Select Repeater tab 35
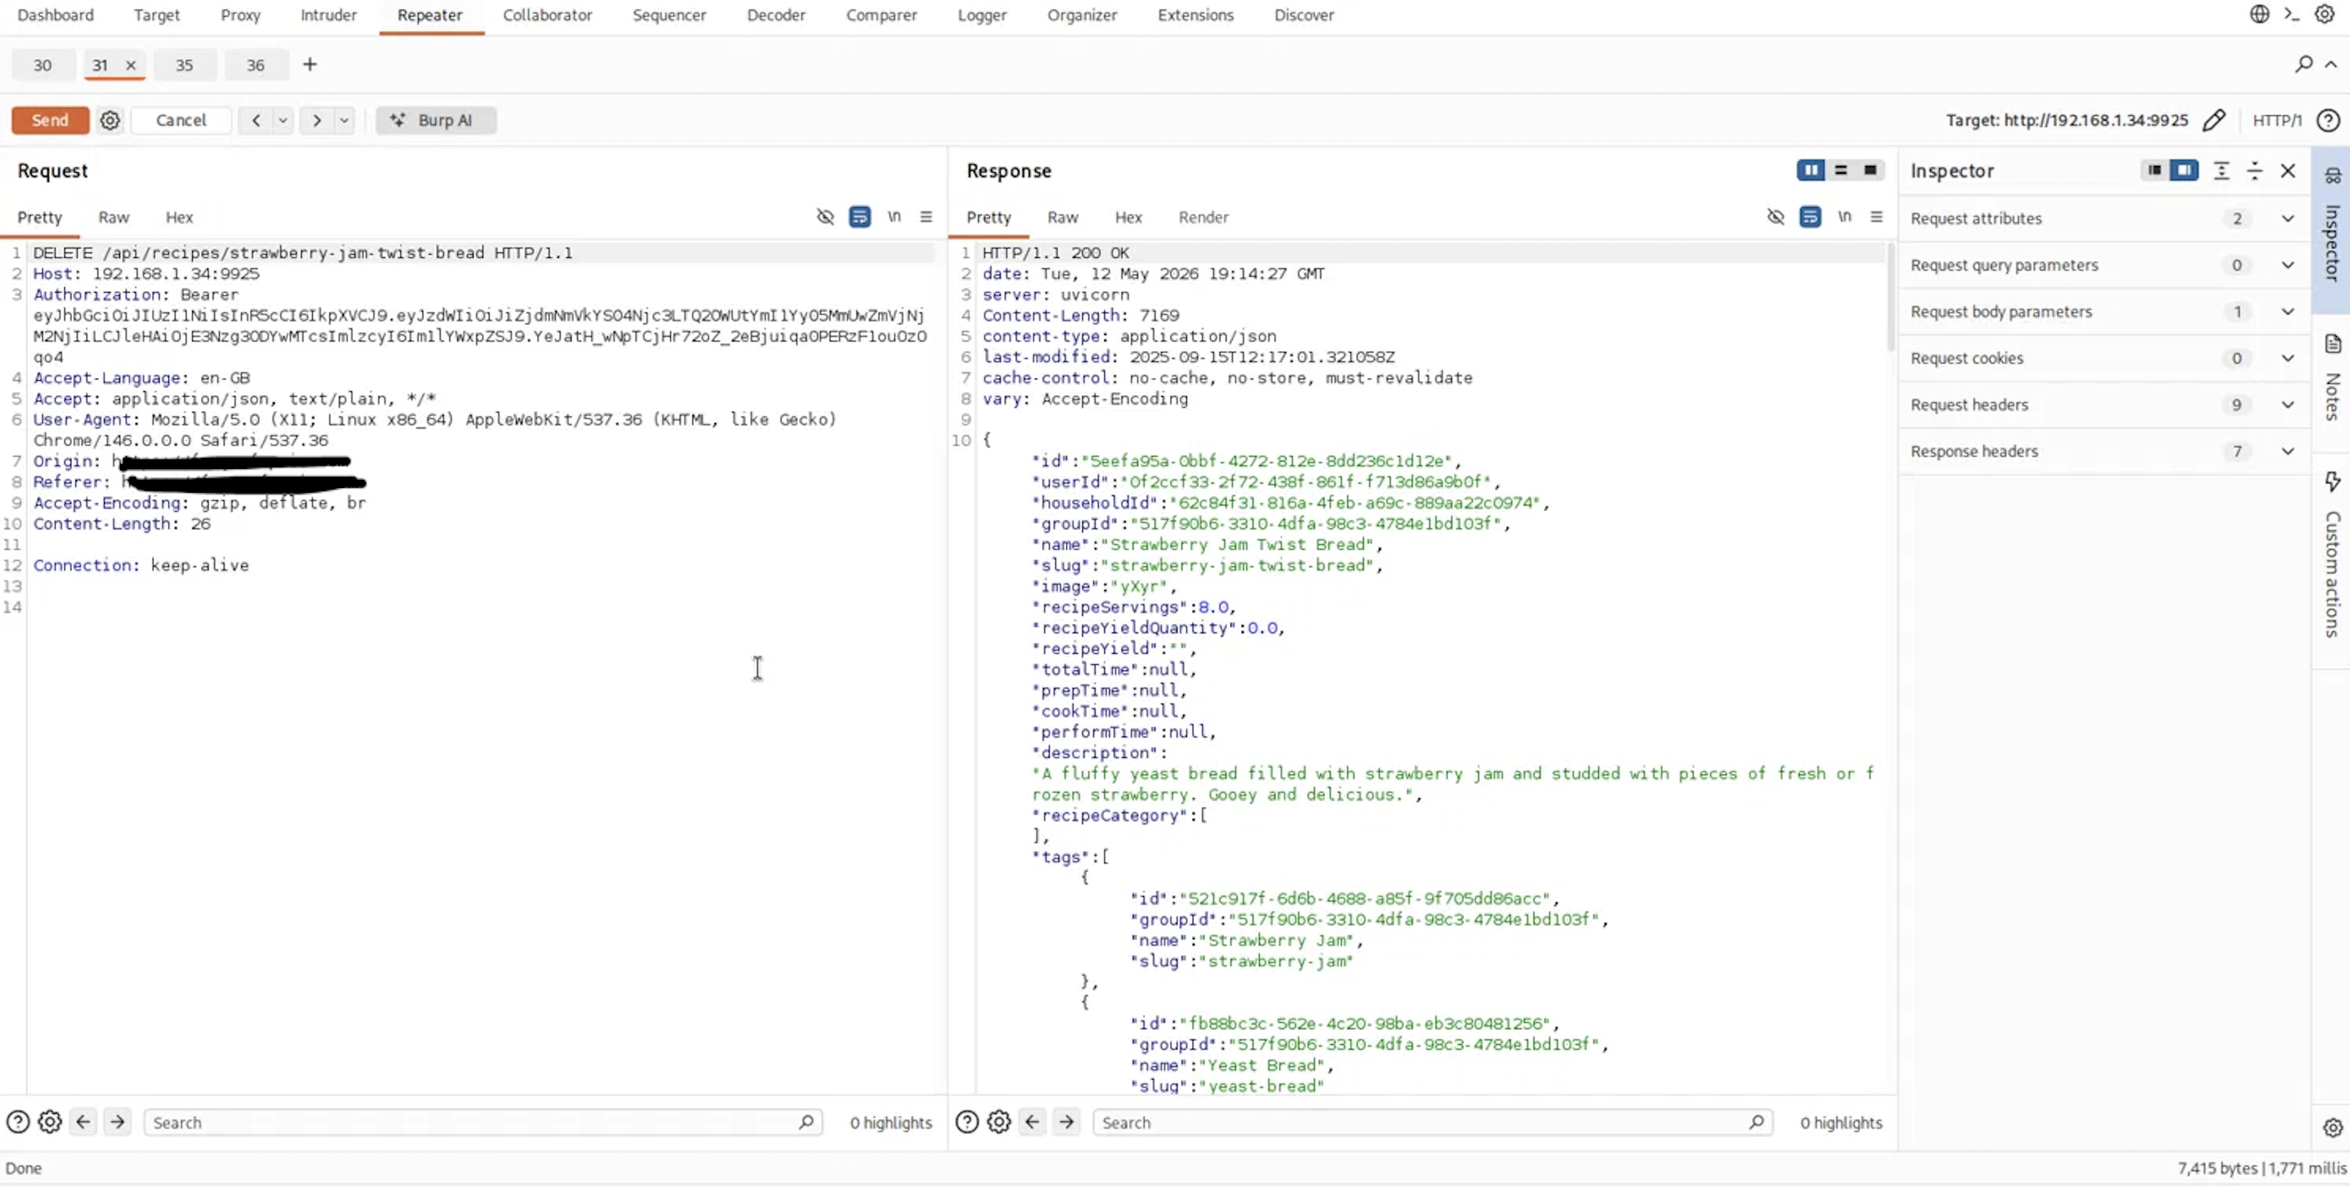The width and height of the screenshot is (2350, 1187). click(184, 65)
